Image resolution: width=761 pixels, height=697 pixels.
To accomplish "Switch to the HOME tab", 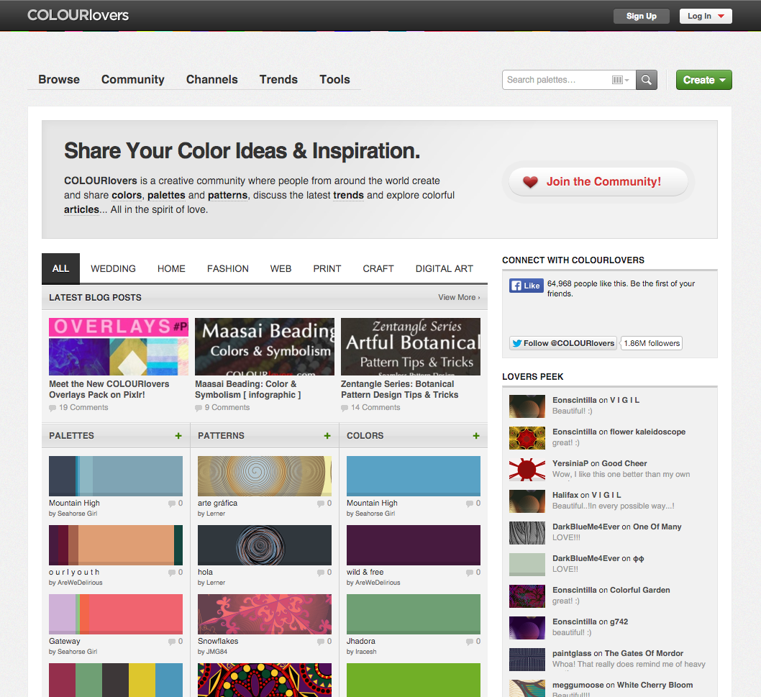I will click(x=171, y=268).
